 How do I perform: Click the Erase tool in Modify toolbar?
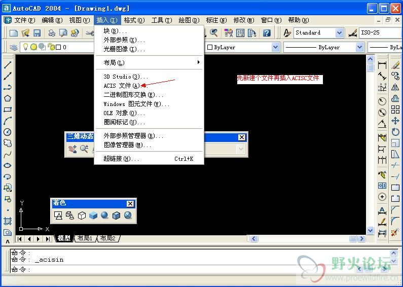point(395,65)
